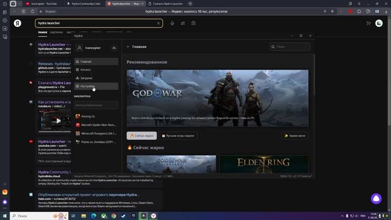Click the friends icon beside Ivancopter
Screen dimensions: 391x220
[114, 48]
